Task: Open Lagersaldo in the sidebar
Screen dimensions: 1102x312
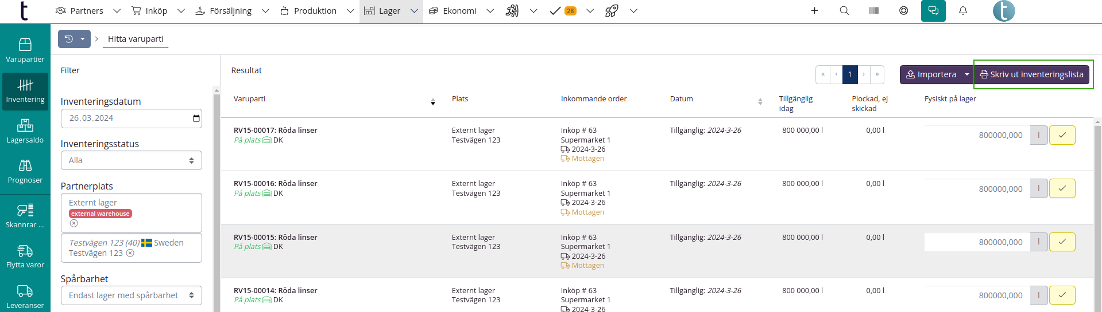Action: 25,131
